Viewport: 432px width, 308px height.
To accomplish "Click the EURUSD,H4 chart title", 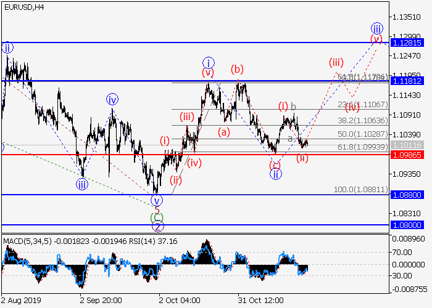I will pyautogui.click(x=23, y=7).
